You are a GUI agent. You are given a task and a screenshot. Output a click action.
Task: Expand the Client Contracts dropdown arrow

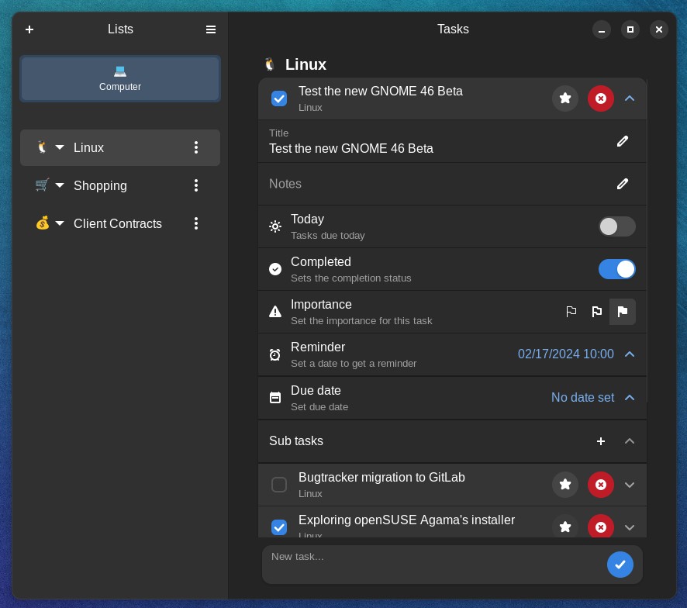pyautogui.click(x=60, y=223)
